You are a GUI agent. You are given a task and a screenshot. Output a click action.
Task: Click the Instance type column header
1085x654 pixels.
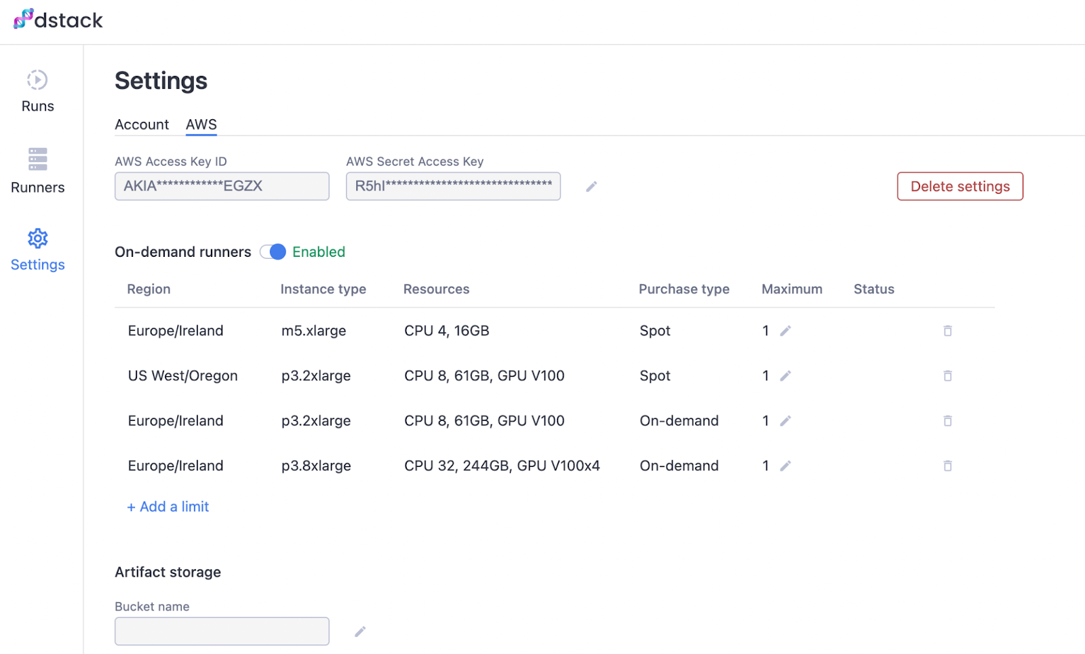point(323,289)
